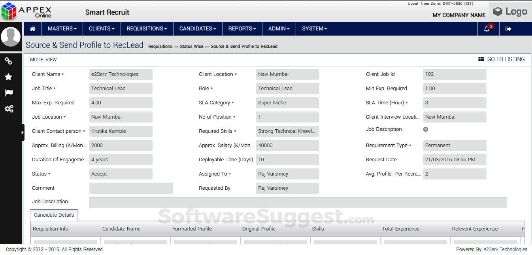Select the Home icon in the menu bar
532x255 pixels.
pyautogui.click(x=32, y=28)
